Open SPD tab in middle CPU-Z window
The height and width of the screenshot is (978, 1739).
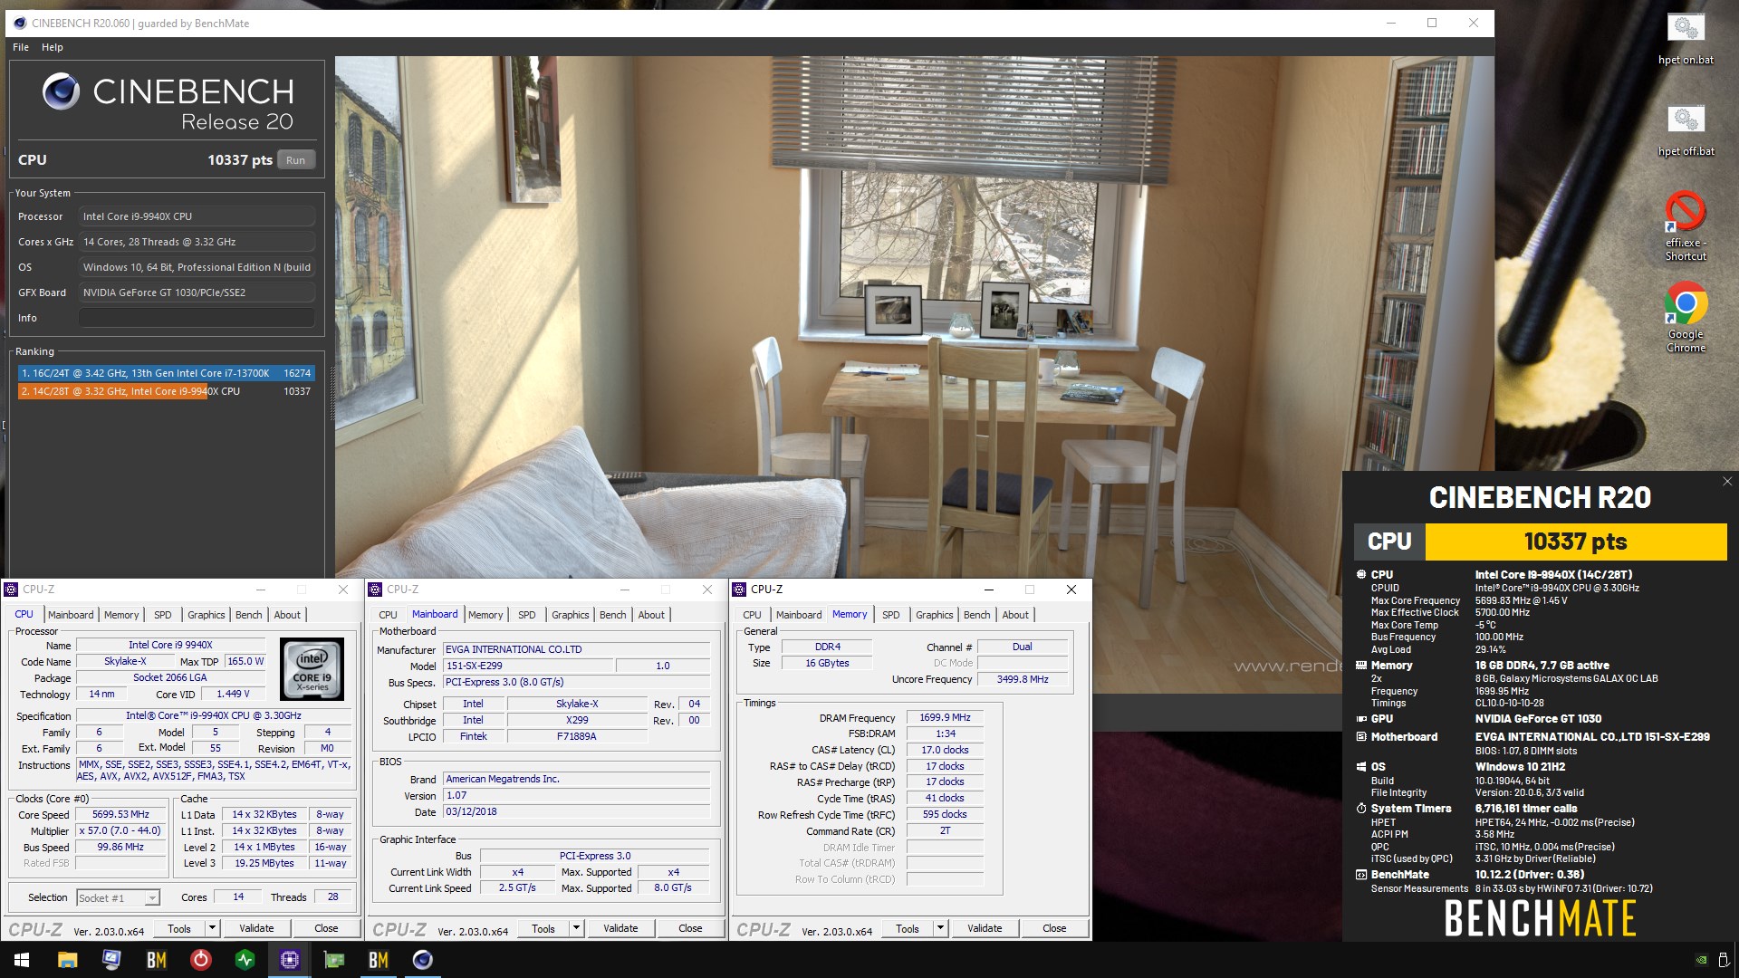click(x=527, y=615)
